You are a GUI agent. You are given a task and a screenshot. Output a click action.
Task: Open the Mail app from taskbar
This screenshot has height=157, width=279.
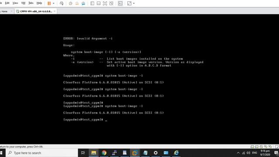coord(166,153)
